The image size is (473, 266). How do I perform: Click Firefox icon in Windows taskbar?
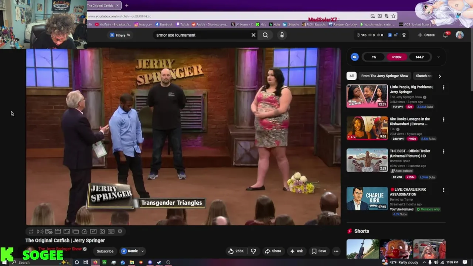point(95,262)
